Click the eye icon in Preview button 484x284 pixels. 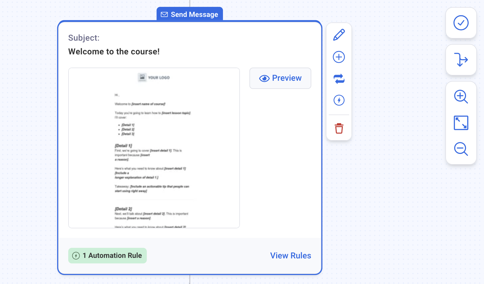pos(264,78)
